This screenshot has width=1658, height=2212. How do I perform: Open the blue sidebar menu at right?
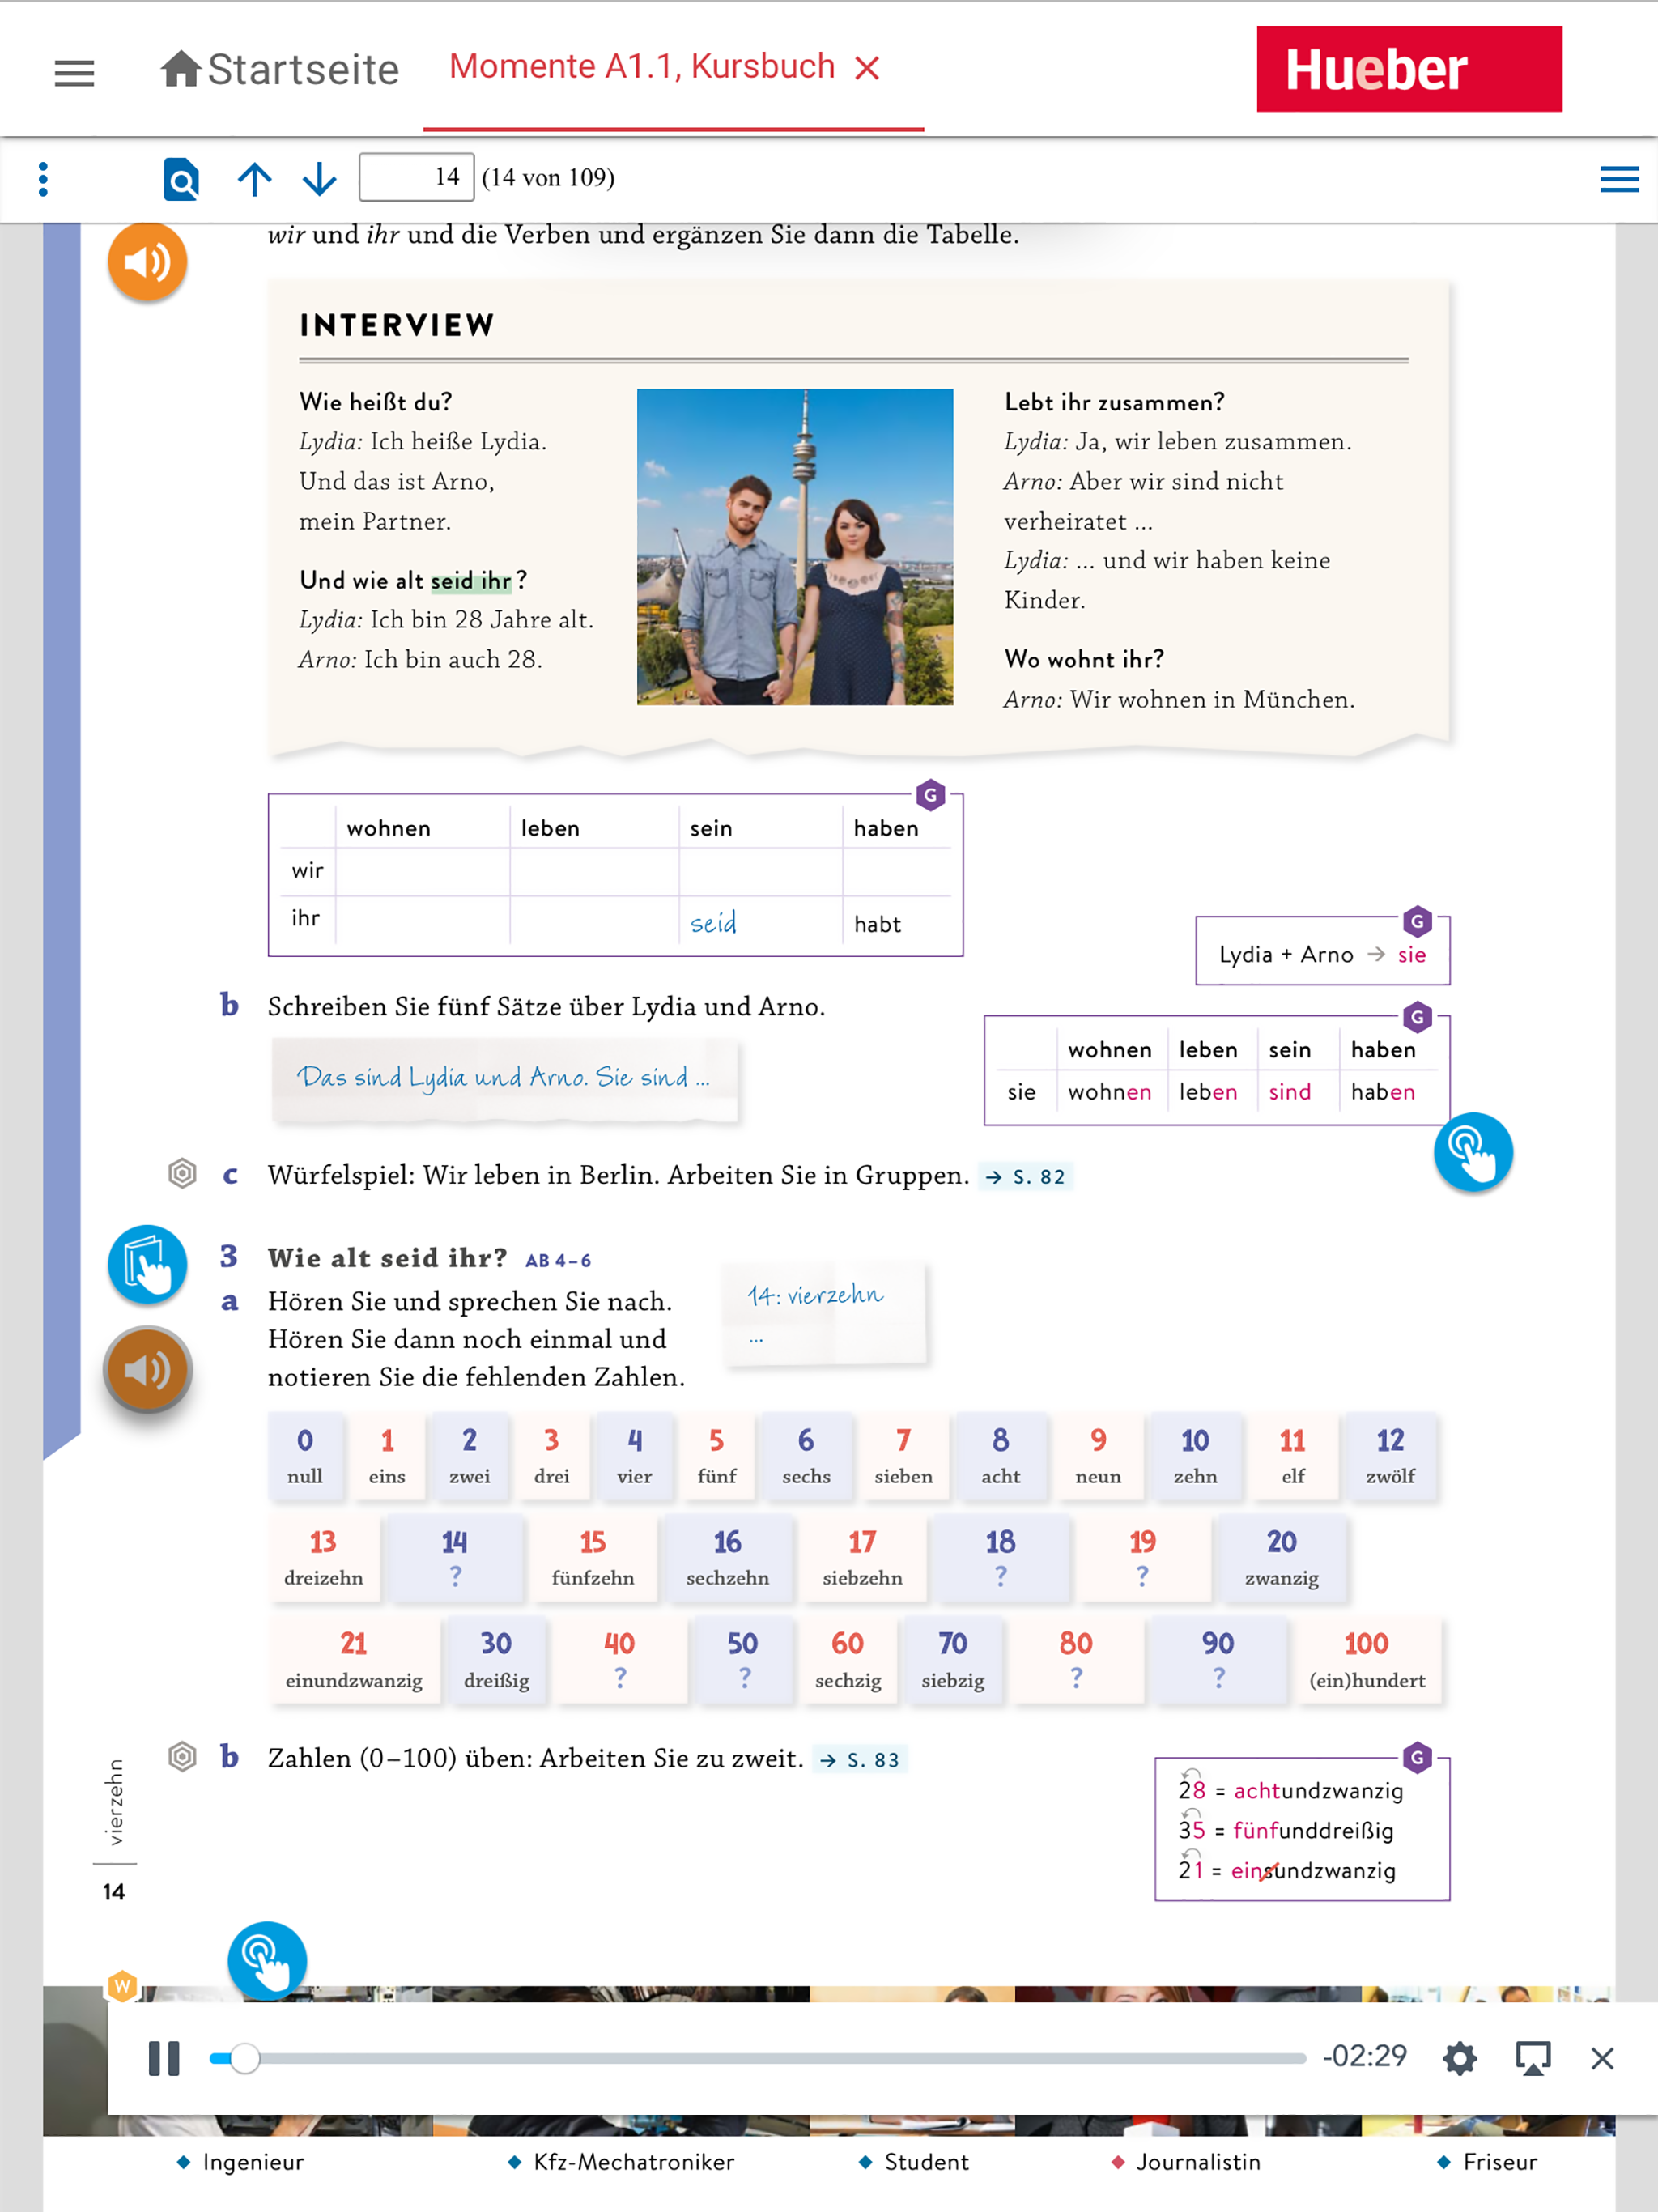(1619, 178)
